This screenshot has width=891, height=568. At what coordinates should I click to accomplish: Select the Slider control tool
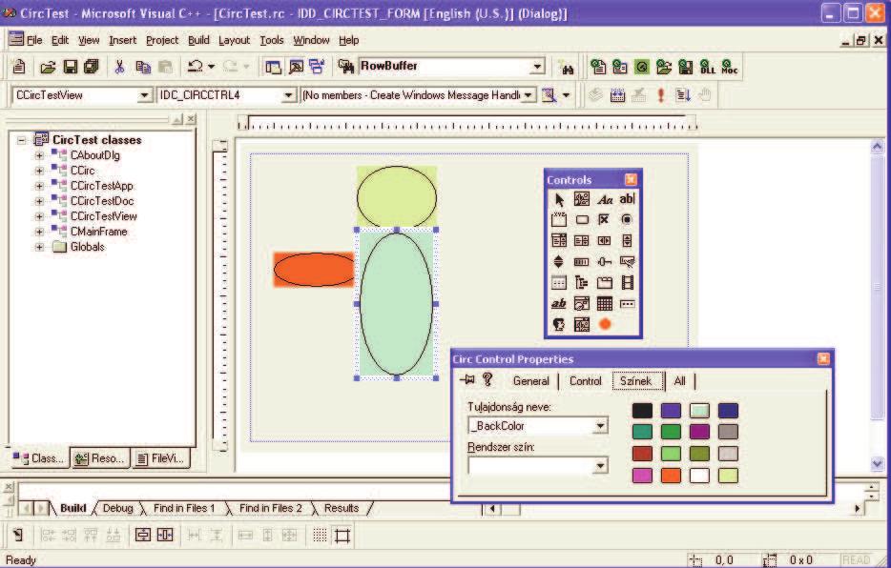click(x=605, y=261)
